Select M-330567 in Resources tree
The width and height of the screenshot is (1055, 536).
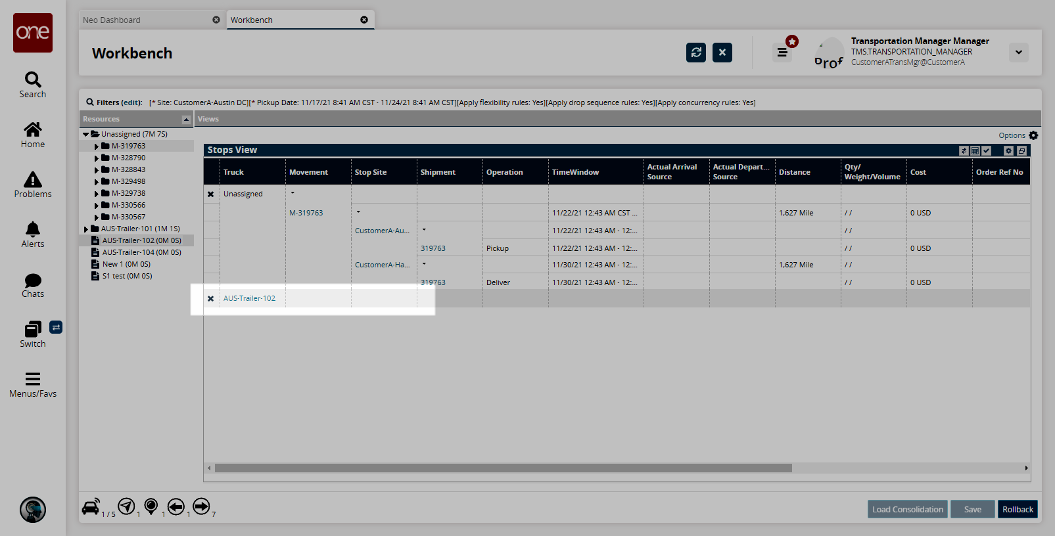coord(129,217)
